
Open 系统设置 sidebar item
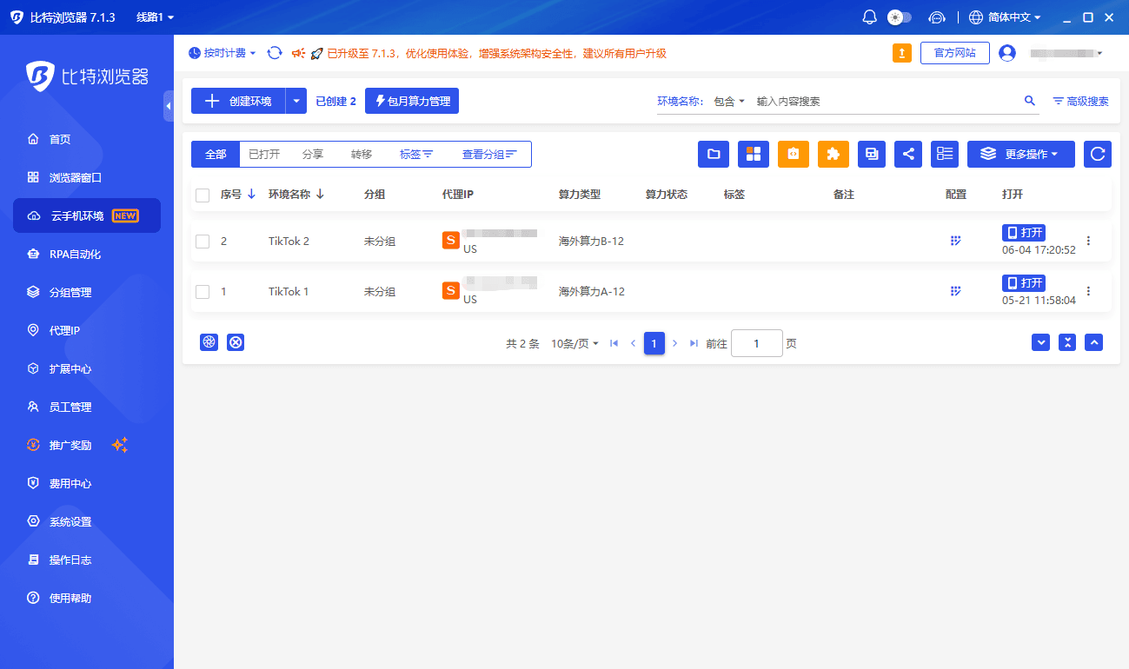87,521
